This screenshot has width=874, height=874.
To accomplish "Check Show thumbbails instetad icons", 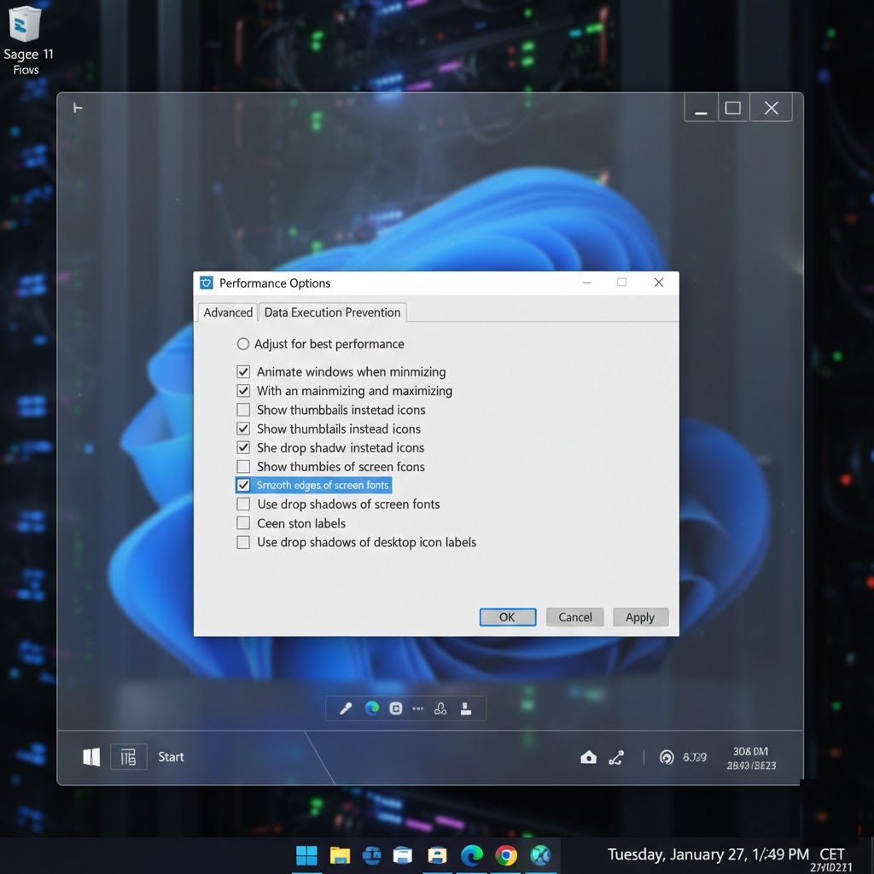I will click(243, 410).
